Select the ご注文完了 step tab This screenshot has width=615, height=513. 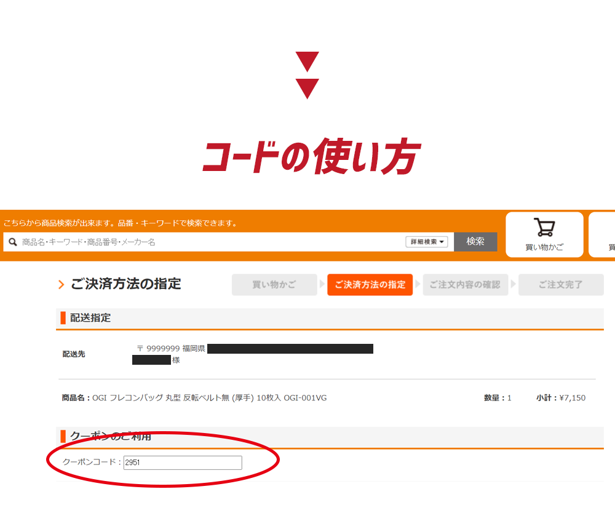pyautogui.click(x=561, y=285)
